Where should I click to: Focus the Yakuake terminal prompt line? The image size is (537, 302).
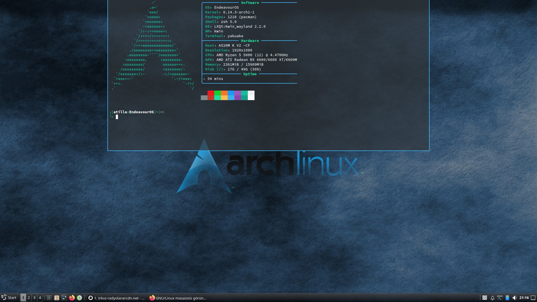pyautogui.click(x=168, y=117)
